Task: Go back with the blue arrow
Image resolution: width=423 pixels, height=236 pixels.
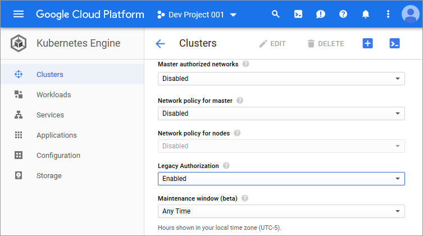Action: pyautogui.click(x=160, y=43)
